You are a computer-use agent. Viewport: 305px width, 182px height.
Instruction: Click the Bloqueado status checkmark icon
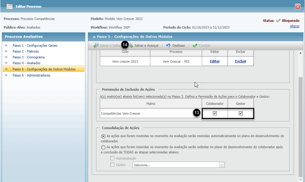278,21
